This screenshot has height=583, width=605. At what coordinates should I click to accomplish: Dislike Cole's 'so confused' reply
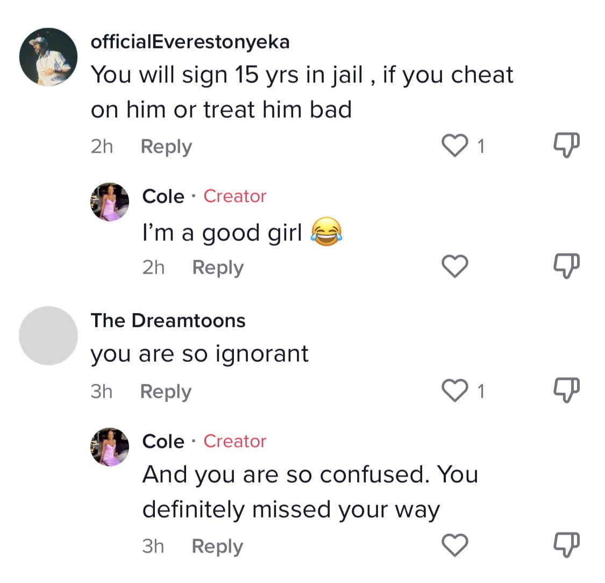566,544
